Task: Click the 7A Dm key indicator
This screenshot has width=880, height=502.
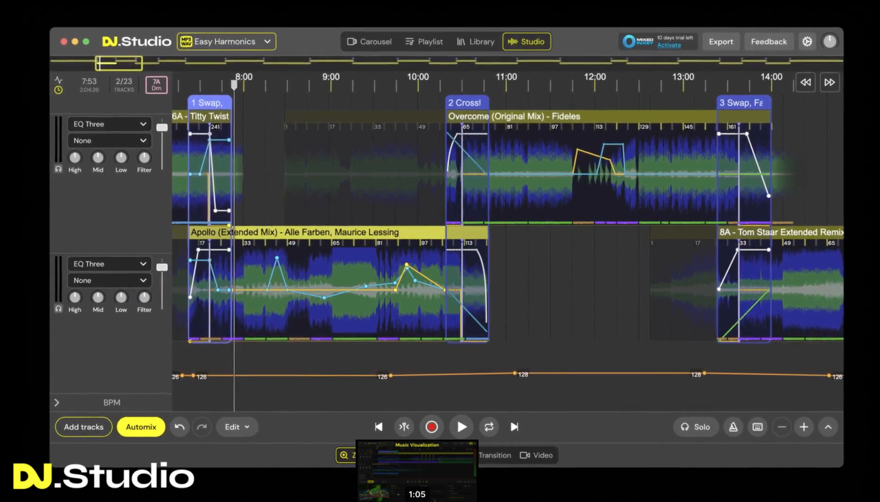Action: pos(156,85)
